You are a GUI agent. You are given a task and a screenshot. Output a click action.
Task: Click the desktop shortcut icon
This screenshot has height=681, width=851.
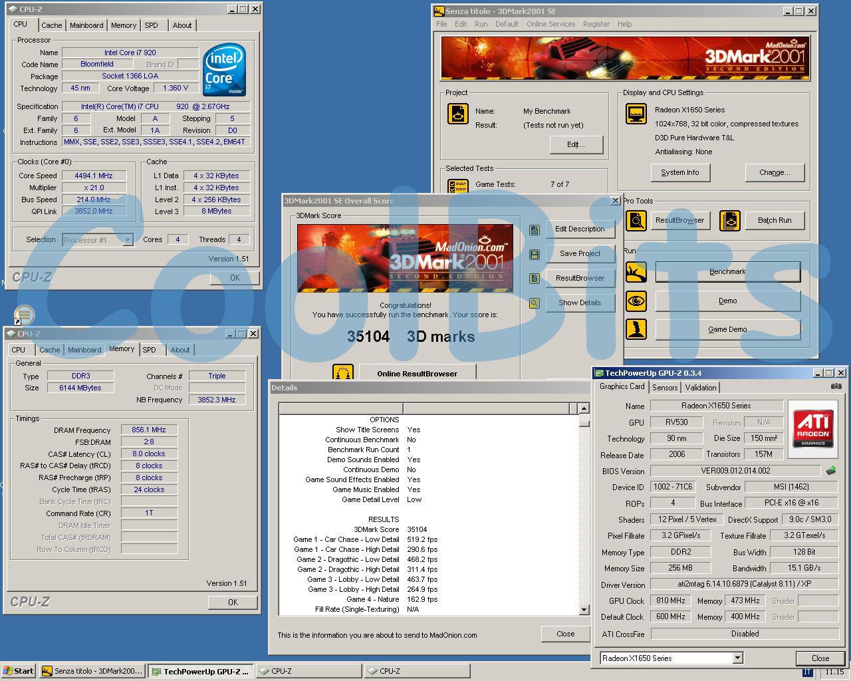point(24,315)
